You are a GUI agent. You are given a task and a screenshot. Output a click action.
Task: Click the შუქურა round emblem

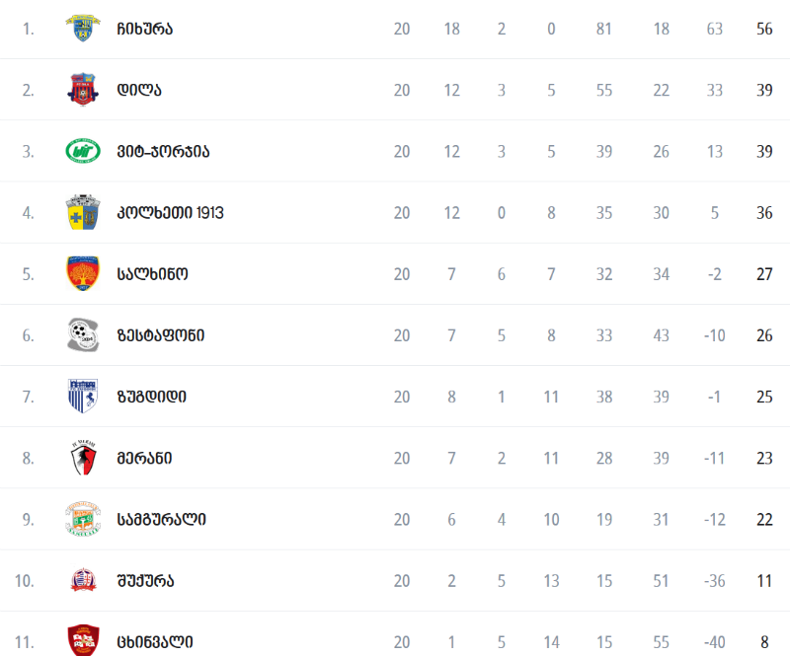pyautogui.click(x=83, y=580)
